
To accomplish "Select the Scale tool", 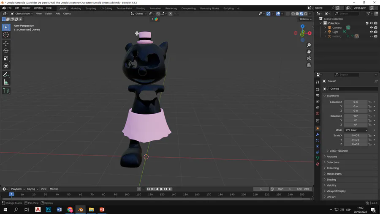I will tap(6, 58).
